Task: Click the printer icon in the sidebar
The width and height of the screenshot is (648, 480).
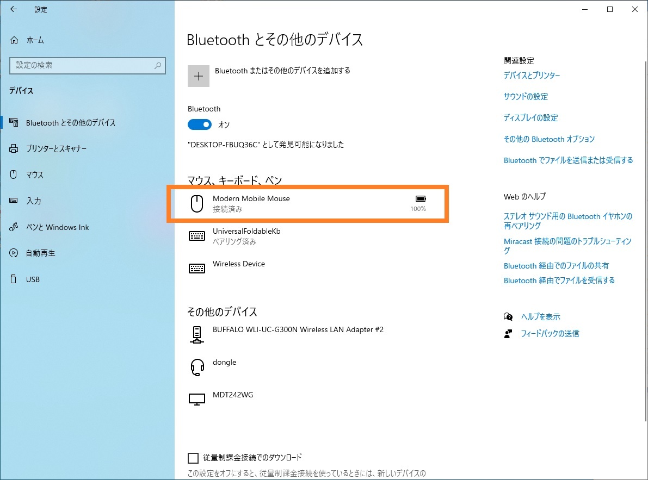Action: [14, 148]
